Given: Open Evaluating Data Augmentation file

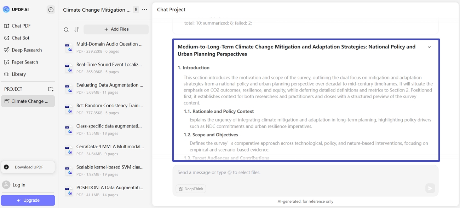Looking at the screenshot, I should coord(105,88).
